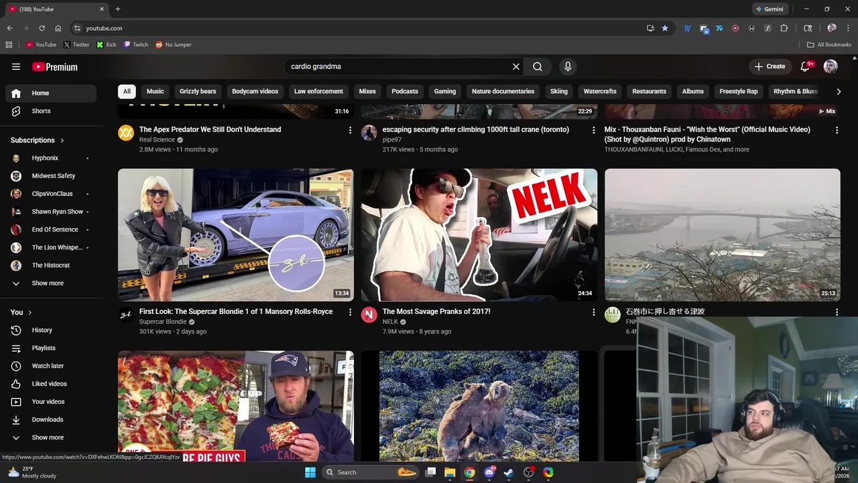Screen dimensions: 858x483
Task: Open Chrome extensions puzzle icon
Action: pyautogui.click(x=784, y=28)
